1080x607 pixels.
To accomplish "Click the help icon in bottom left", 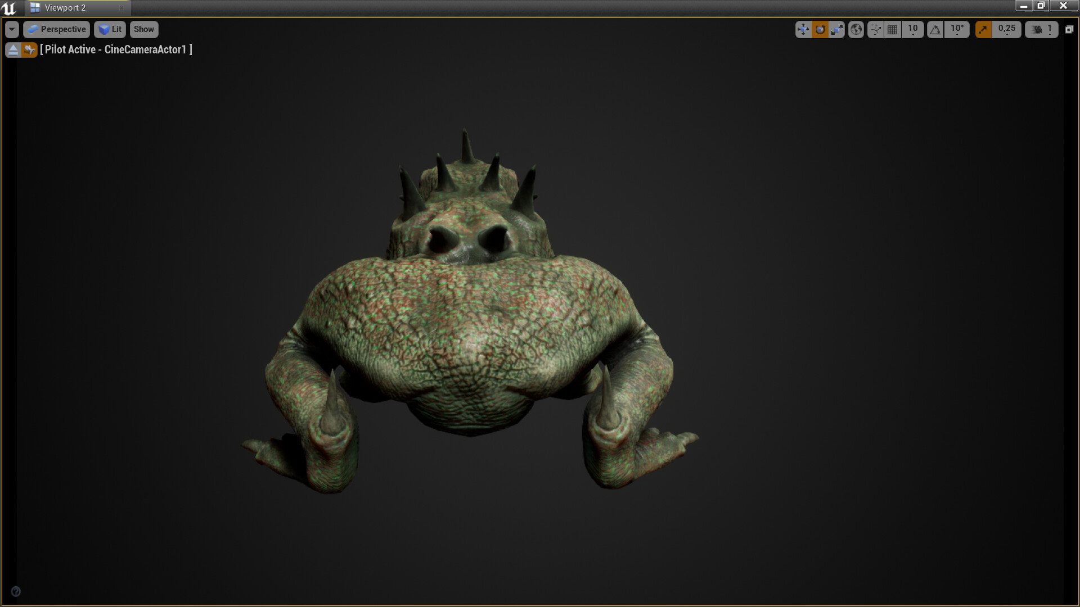I will pos(16,591).
